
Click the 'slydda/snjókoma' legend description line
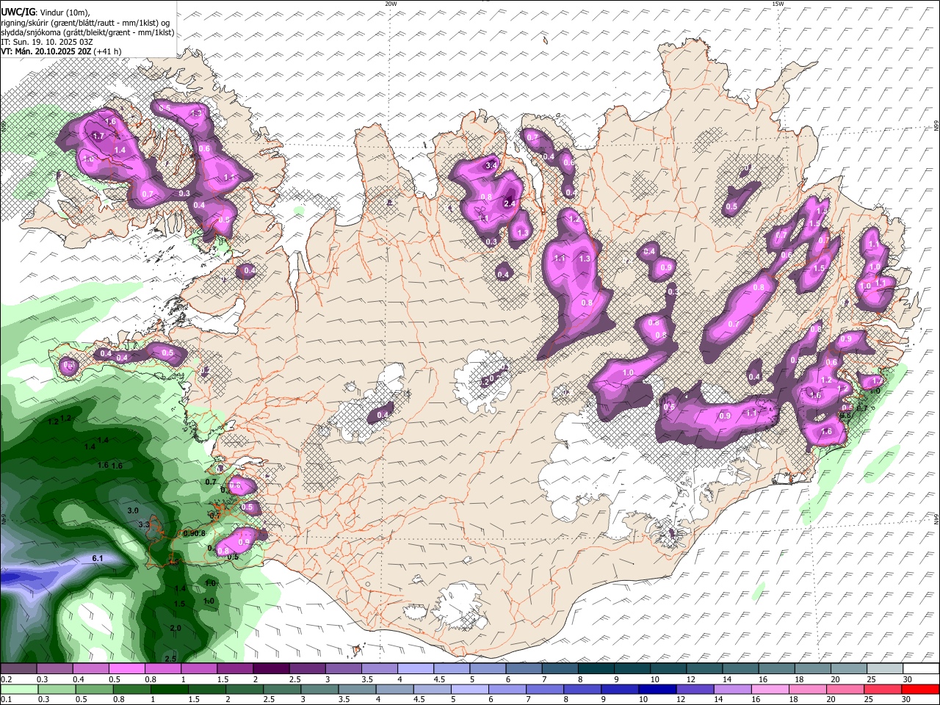(x=87, y=32)
